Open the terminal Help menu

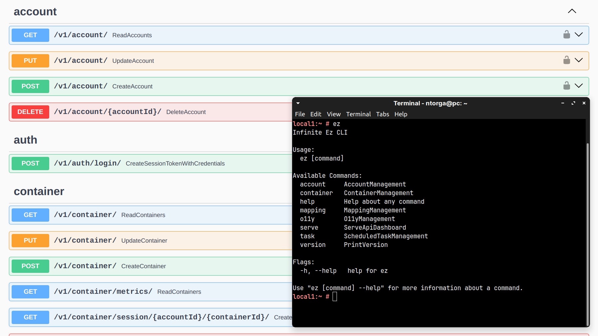coord(400,114)
